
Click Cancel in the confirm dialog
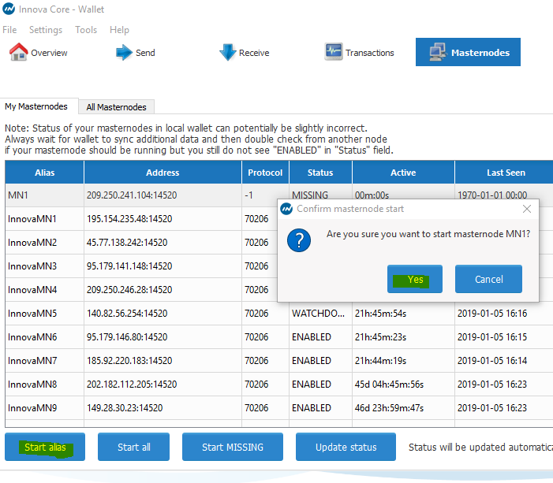point(488,279)
